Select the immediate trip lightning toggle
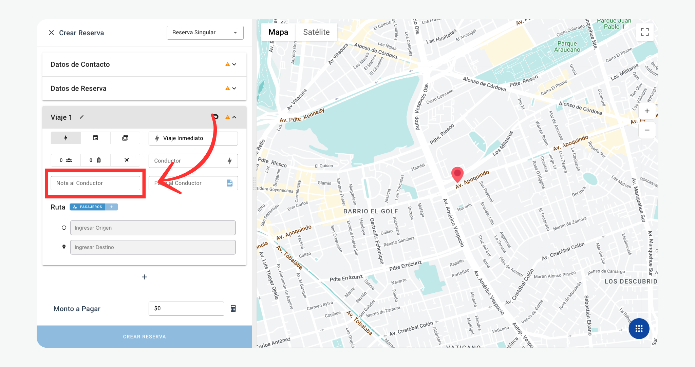 tap(66, 138)
